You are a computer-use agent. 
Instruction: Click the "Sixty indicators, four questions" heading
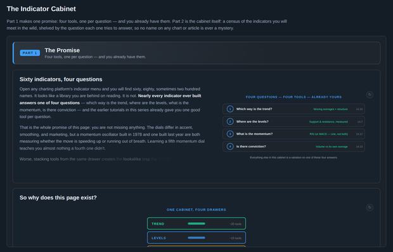click(61, 79)
